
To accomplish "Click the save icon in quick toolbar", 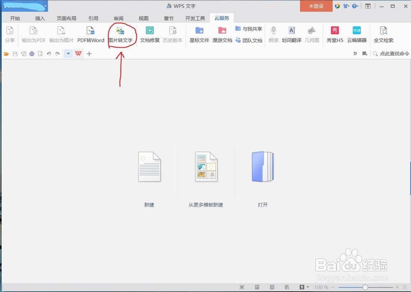I will (x=15, y=54).
